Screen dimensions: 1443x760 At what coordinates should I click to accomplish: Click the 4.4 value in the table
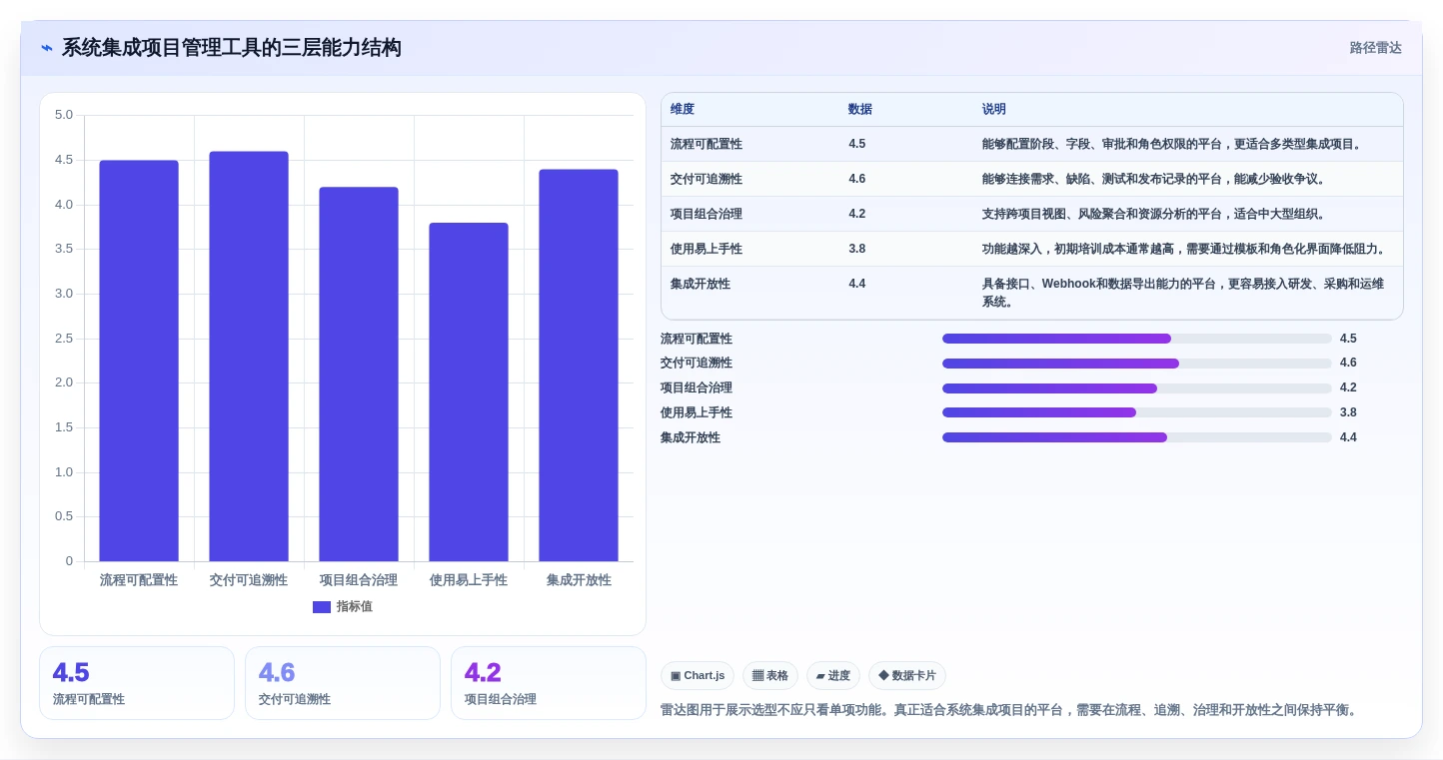[857, 284]
